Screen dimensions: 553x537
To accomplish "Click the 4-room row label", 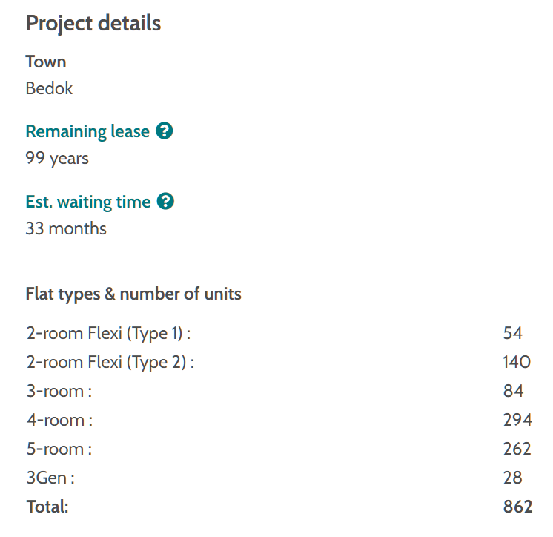I will pyautogui.click(x=59, y=420).
